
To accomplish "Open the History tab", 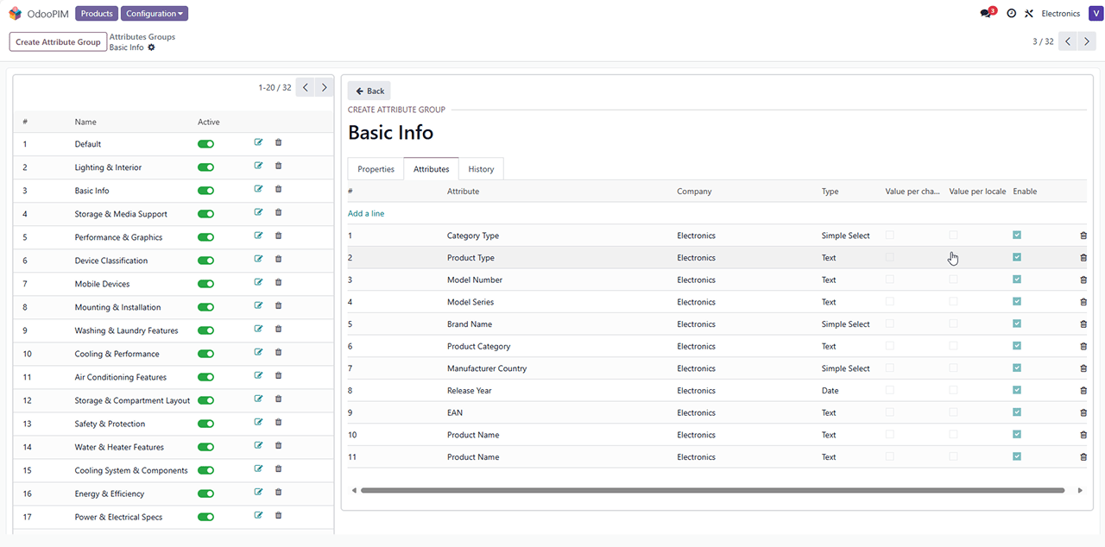I will (481, 169).
